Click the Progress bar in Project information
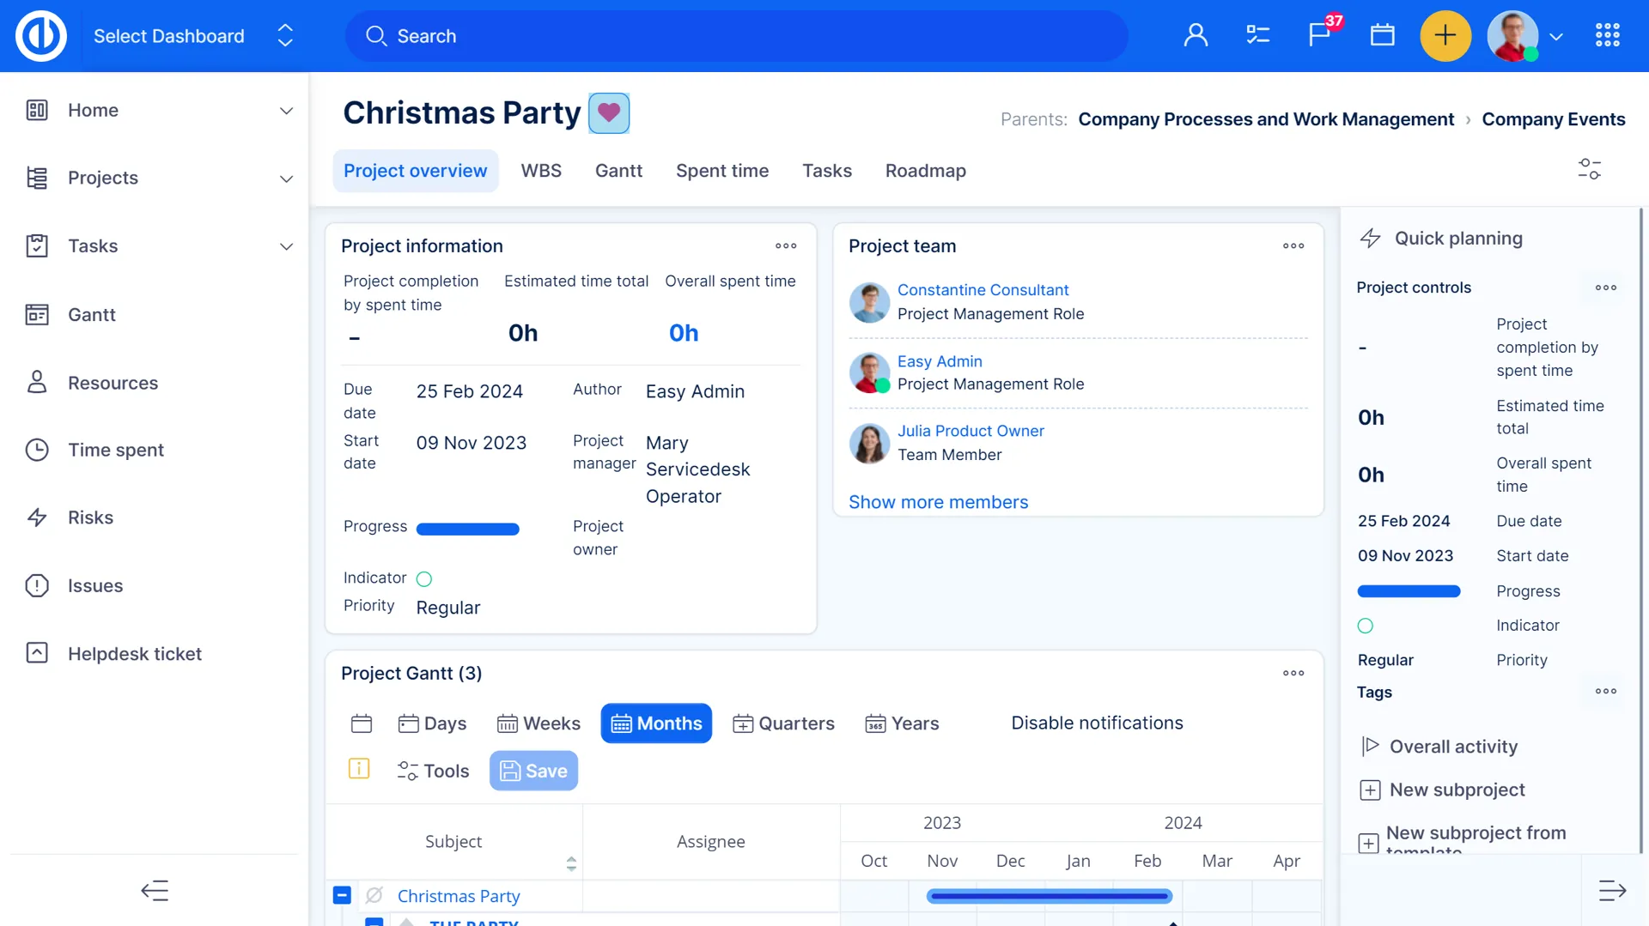The image size is (1649, 926). click(x=467, y=529)
